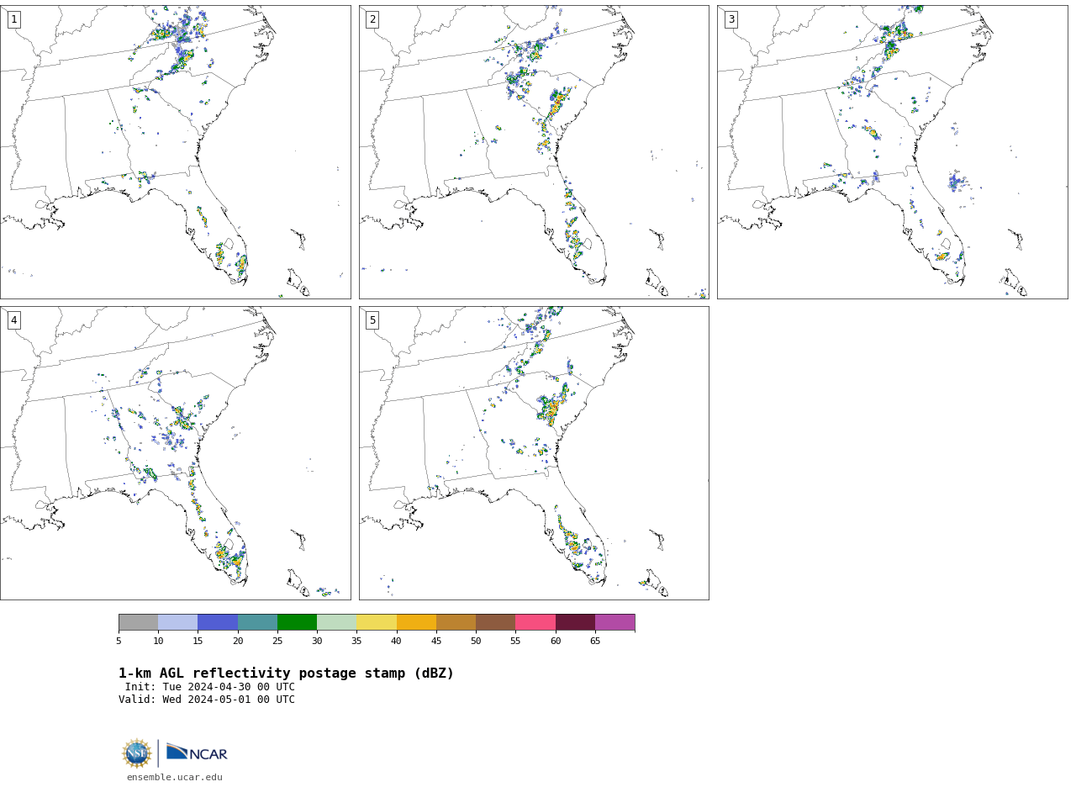
Task: Click the panel number label '5'
Action: [372, 320]
